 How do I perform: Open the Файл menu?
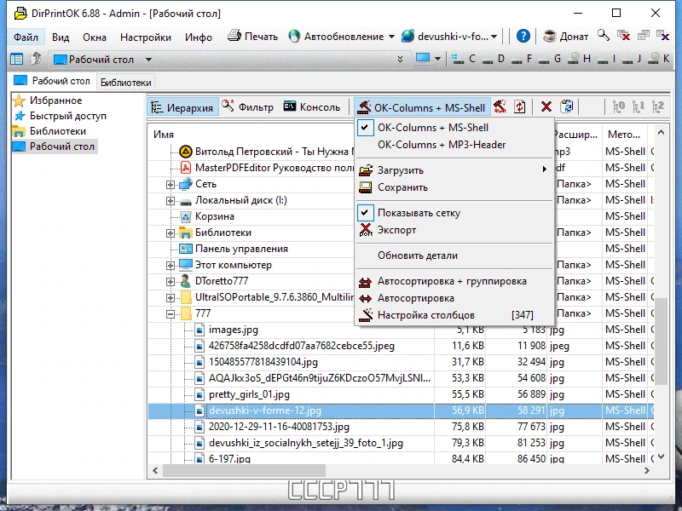26,37
